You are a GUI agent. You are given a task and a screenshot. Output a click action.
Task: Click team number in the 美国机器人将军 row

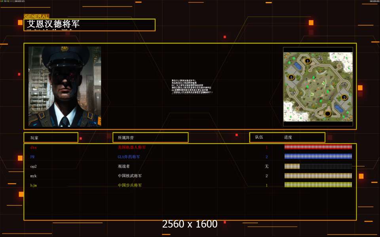pos(266,147)
